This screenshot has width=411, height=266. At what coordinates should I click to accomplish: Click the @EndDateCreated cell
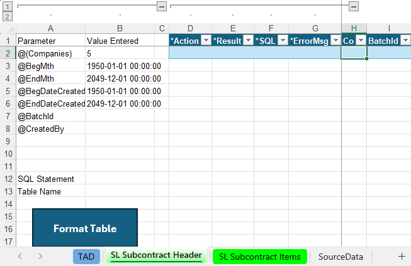click(x=50, y=104)
